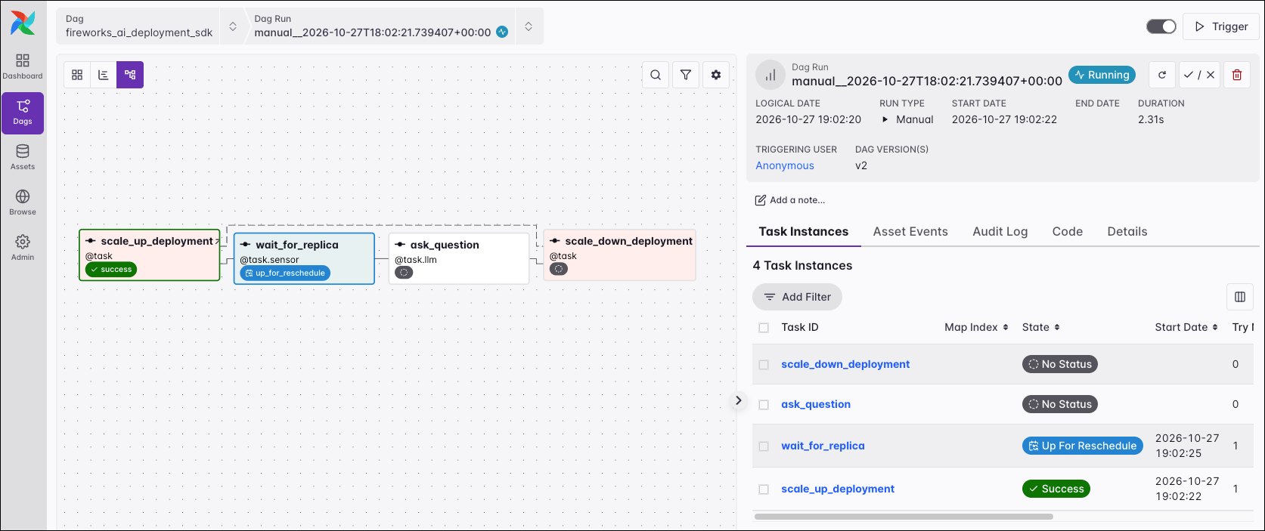Check the scale_down_deployment row checkbox
The width and height of the screenshot is (1265, 531).
tap(764, 365)
